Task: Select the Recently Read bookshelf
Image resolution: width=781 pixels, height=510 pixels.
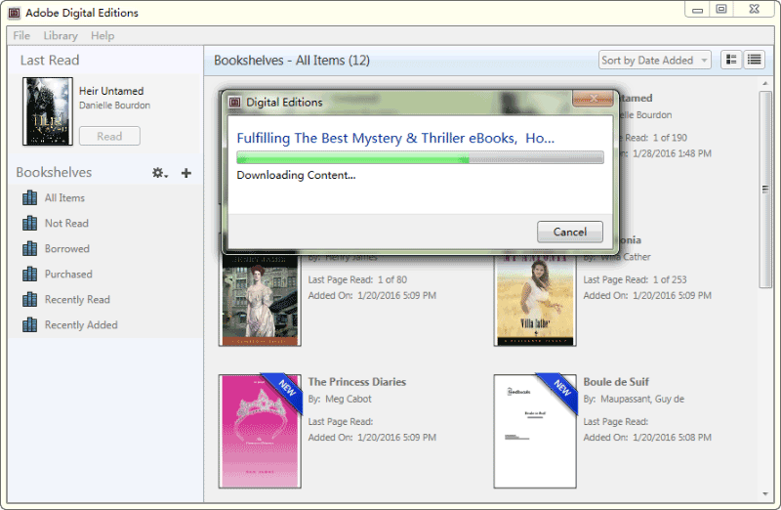Action: coord(77,299)
